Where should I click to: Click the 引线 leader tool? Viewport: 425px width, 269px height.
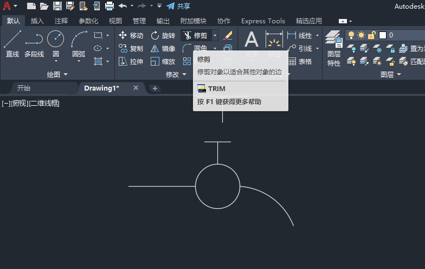(x=300, y=48)
